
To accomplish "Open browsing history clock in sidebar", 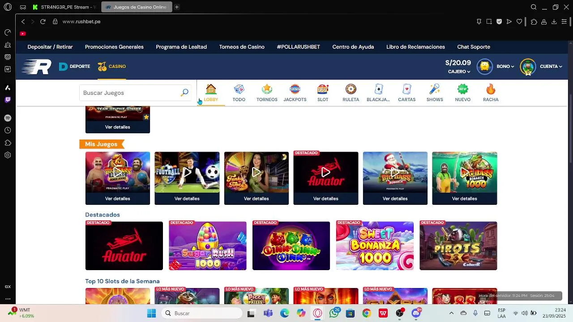I will tap(8, 131).
